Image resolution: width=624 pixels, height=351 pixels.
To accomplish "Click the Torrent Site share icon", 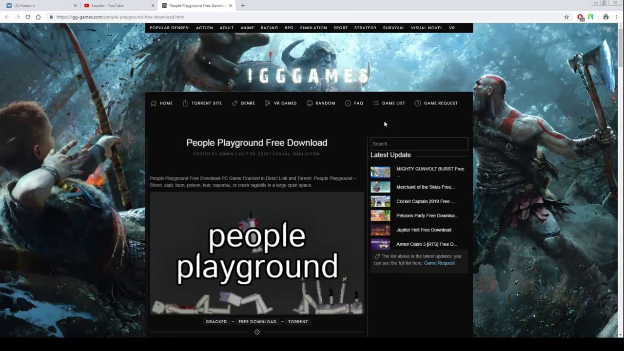I will click(185, 103).
